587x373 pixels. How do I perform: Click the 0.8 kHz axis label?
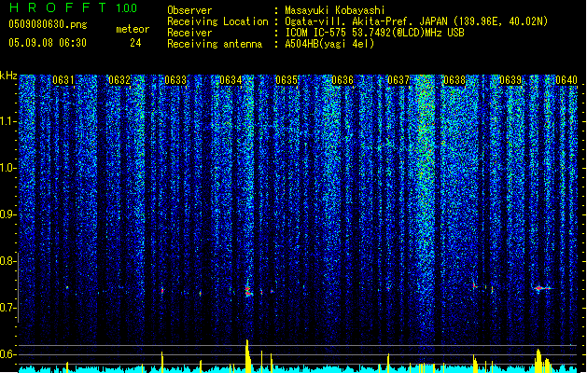coord(7,261)
